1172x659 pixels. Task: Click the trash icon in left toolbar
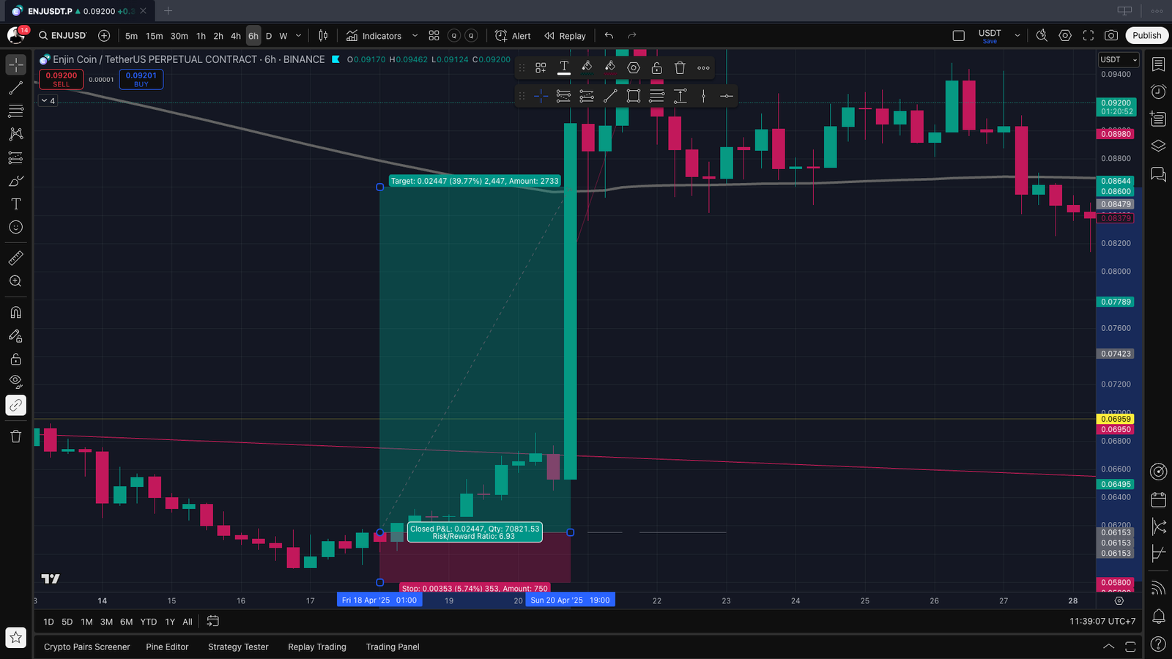coord(15,436)
